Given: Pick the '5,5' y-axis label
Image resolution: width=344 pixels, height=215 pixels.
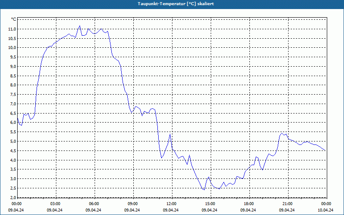Looking at the screenshot, I should [x=13, y=132].
